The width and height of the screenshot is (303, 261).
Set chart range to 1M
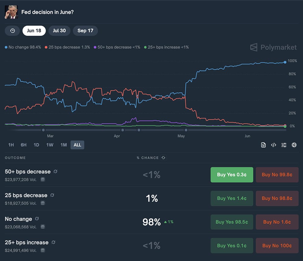[64, 145]
